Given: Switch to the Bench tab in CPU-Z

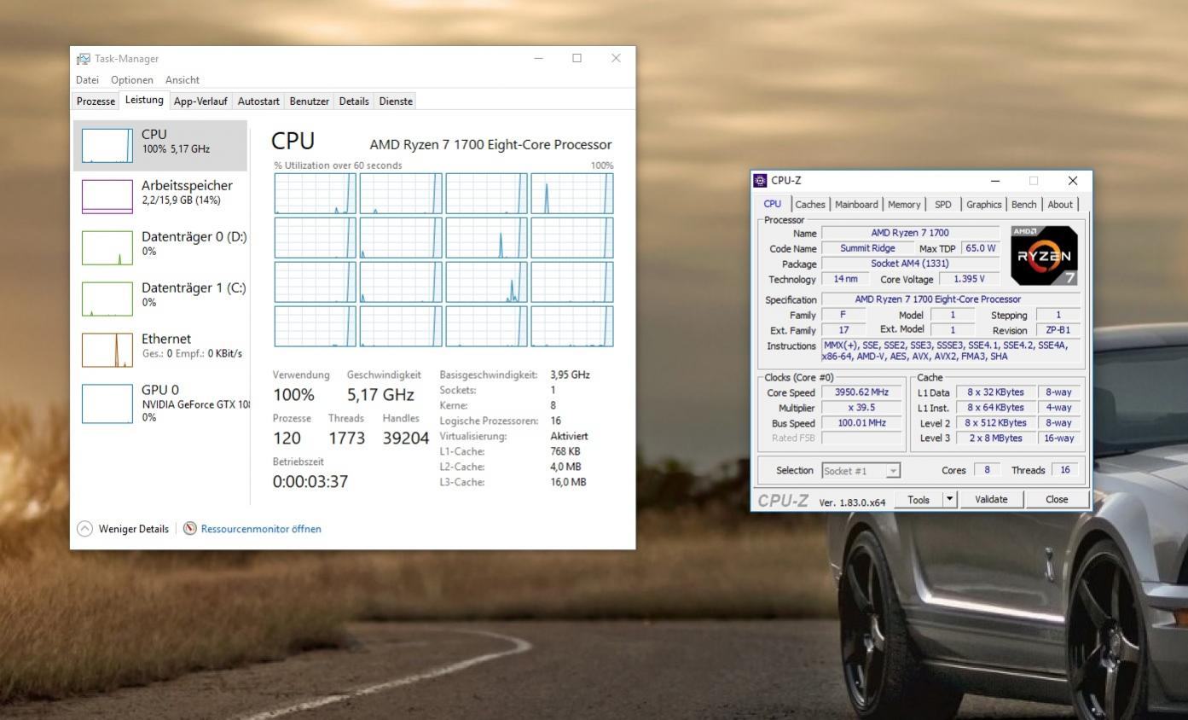Looking at the screenshot, I should [1024, 205].
